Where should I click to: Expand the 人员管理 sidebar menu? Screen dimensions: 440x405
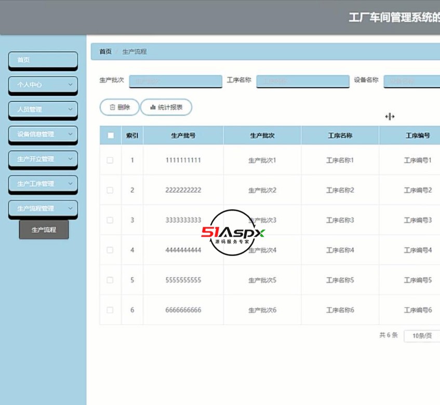43,110
